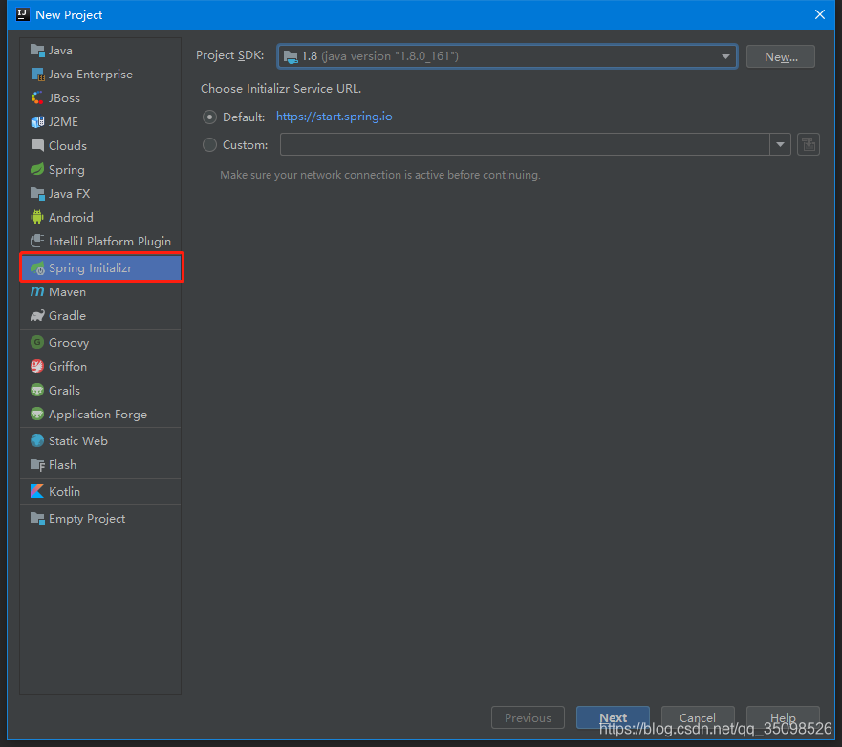
Task: Choose Java Enterprise project type label
Action: [x=91, y=75]
